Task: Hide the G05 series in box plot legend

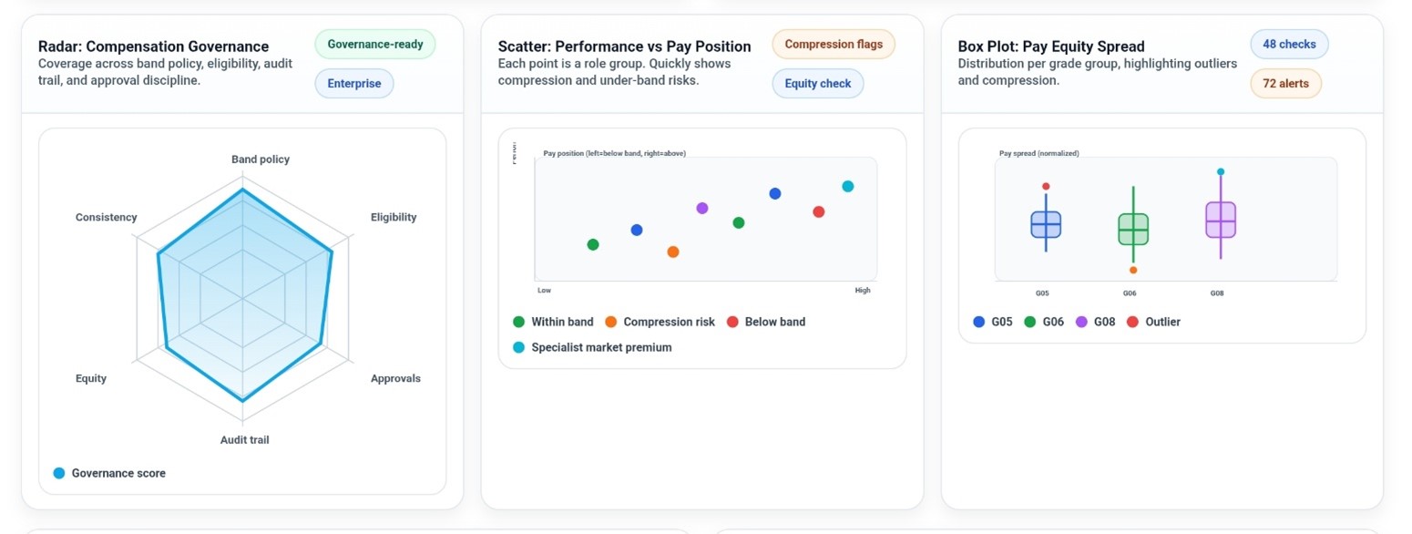Action: (x=993, y=322)
